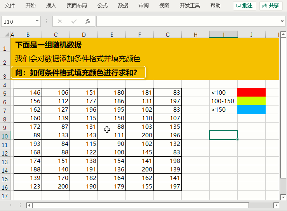Select the 100-150 legend label cell
The width and height of the screenshot is (287, 211).
(223, 101)
